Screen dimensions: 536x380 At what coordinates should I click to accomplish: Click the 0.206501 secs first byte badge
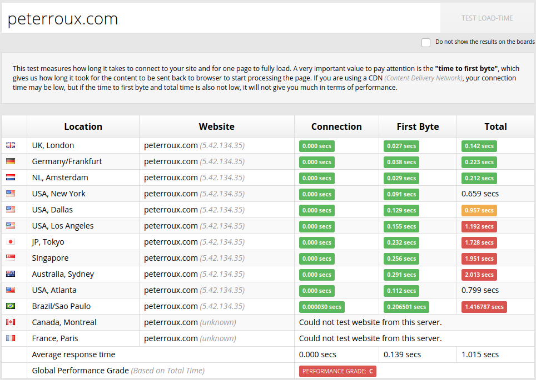pos(406,307)
